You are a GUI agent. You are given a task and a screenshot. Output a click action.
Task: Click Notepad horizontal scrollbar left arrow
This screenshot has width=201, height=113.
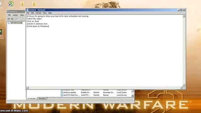pyautogui.click(x=27, y=88)
